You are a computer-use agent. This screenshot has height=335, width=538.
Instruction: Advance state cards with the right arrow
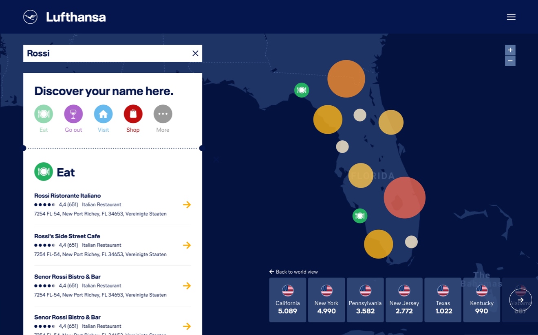tap(520, 300)
